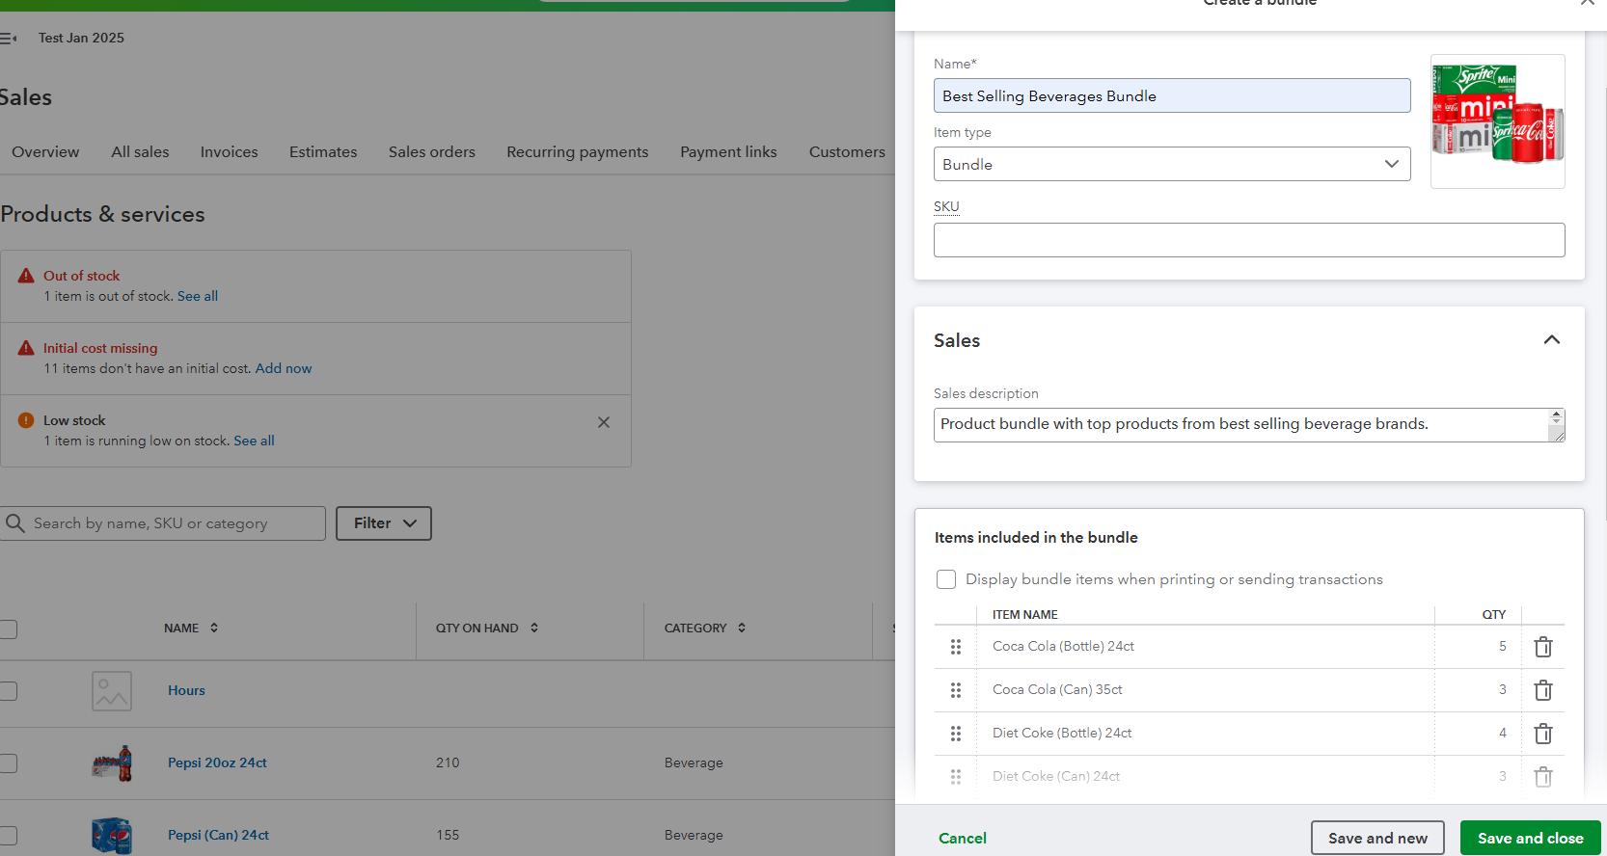
Task: Collapse the left navigation menu icon
Action: pos(9,39)
